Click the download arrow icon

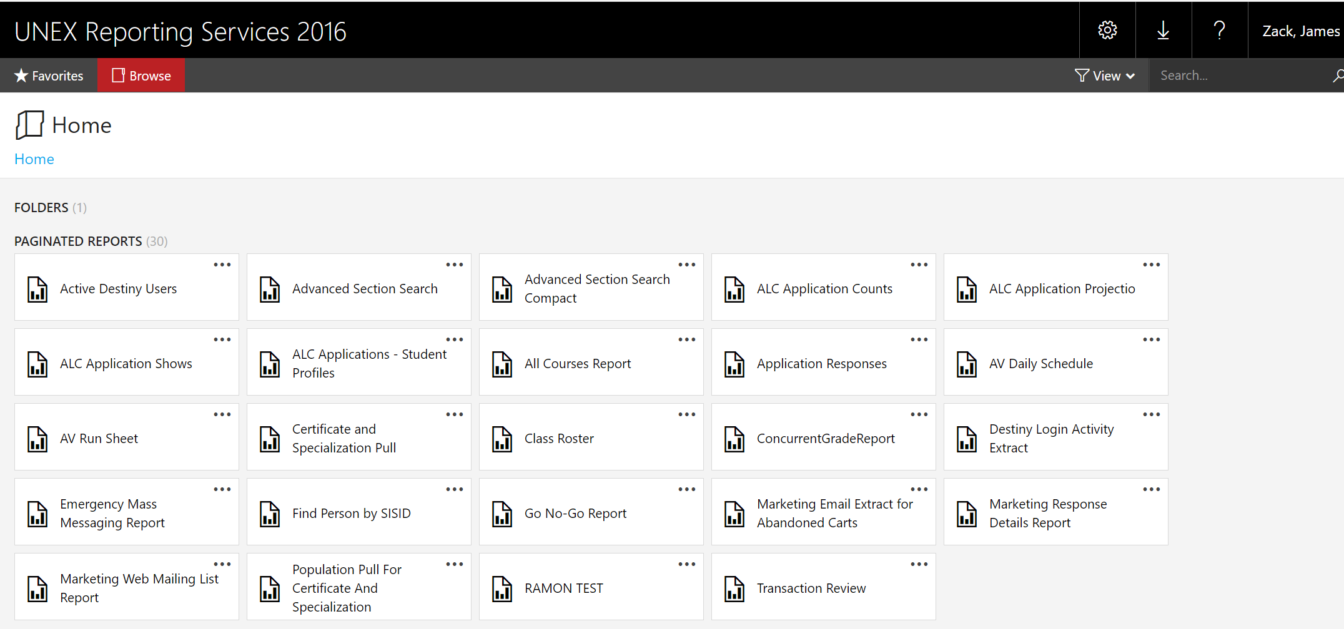point(1163,30)
